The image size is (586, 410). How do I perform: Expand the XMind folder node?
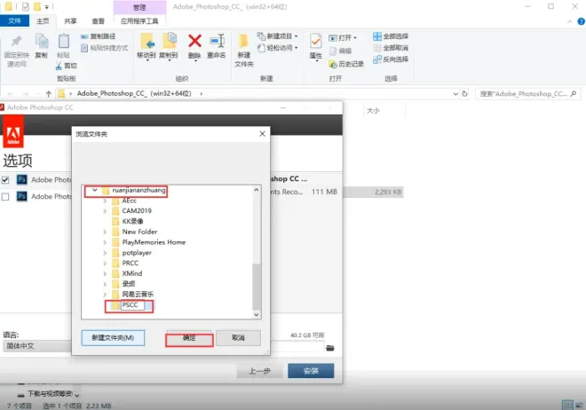(x=105, y=273)
